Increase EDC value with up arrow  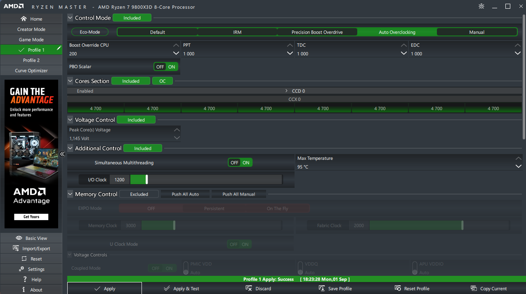pos(518,45)
